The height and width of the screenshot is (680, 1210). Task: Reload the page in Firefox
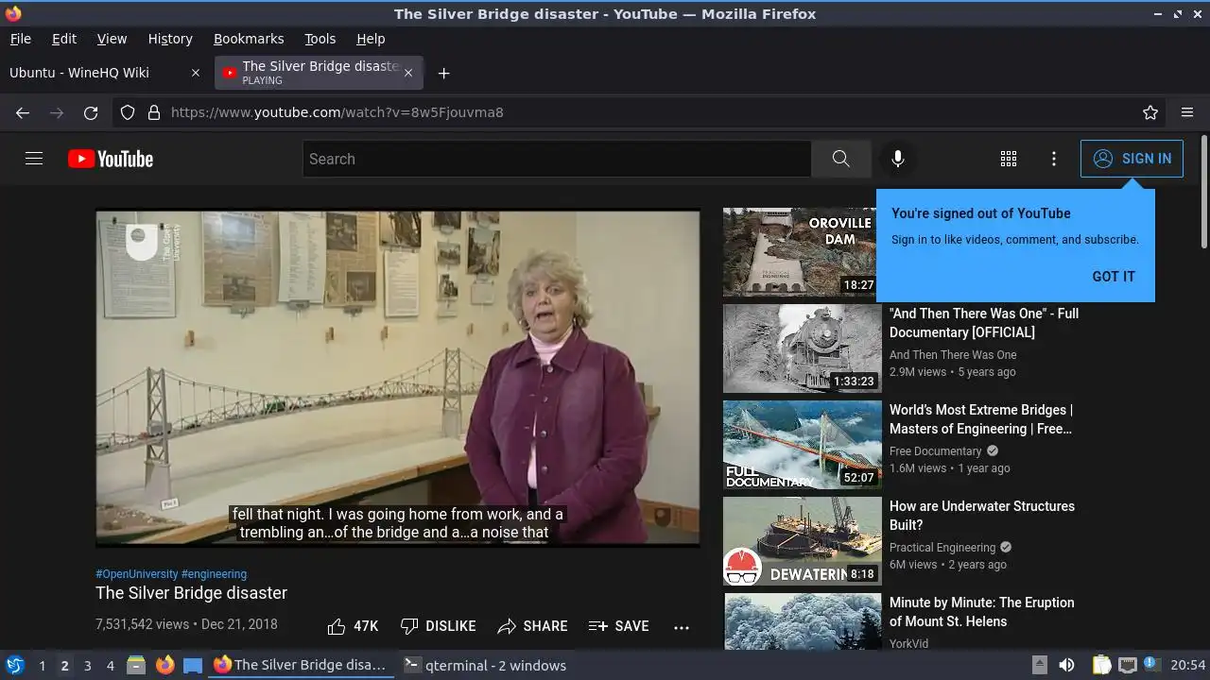coord(91,112)
